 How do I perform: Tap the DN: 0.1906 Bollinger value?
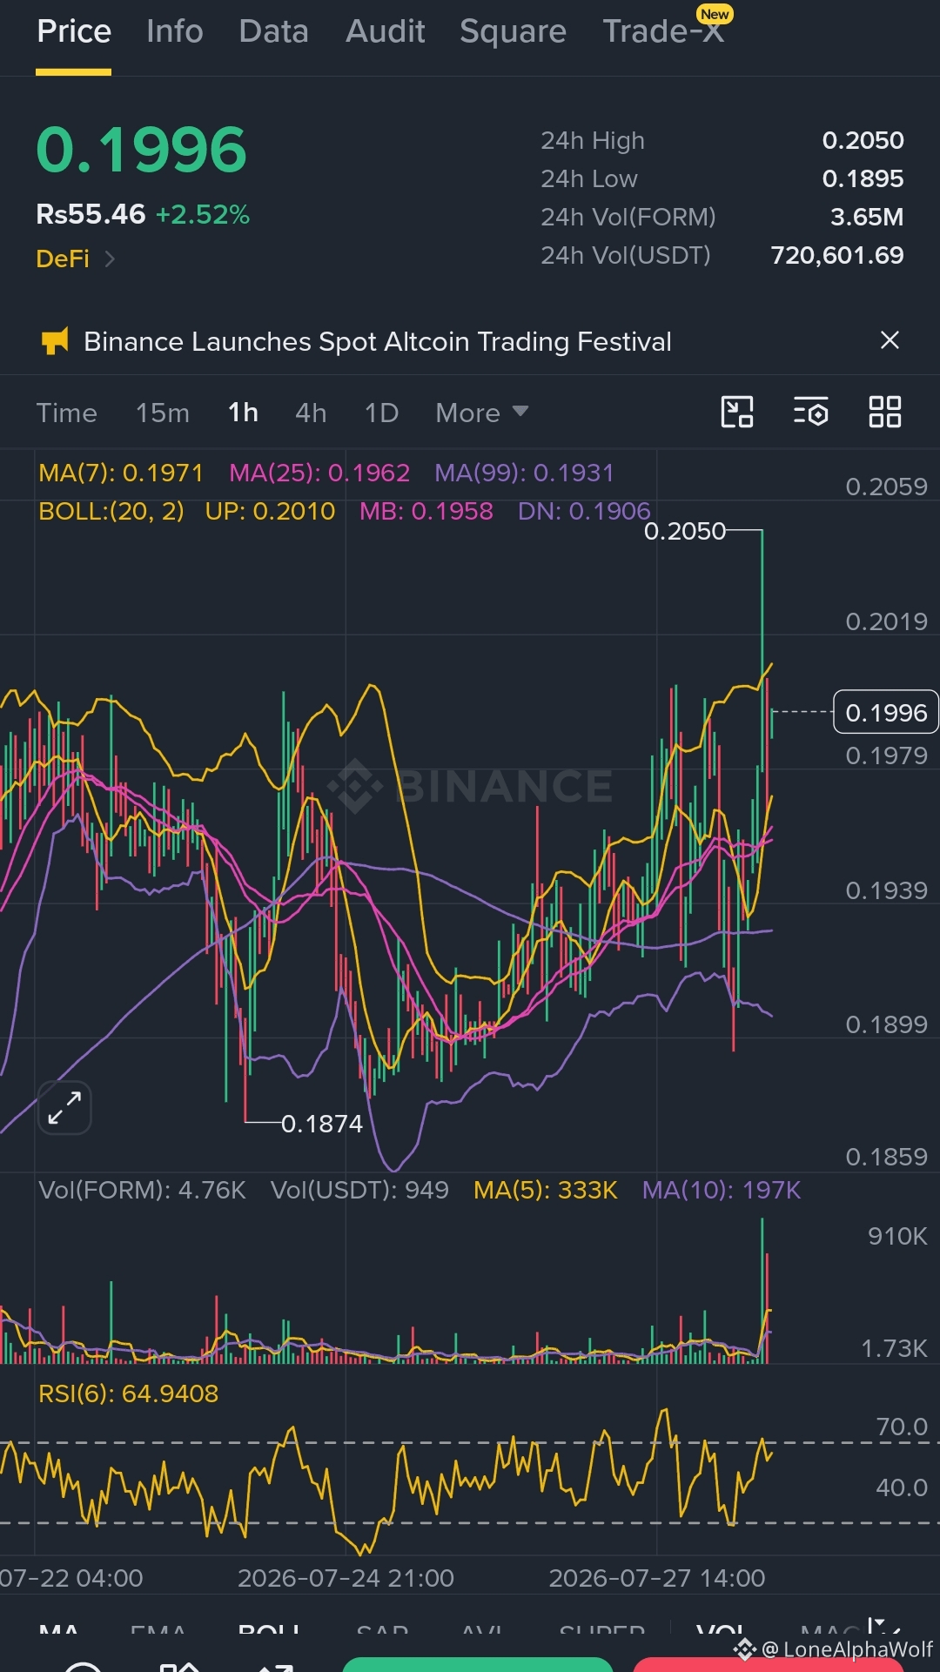(x=584, y=511)
